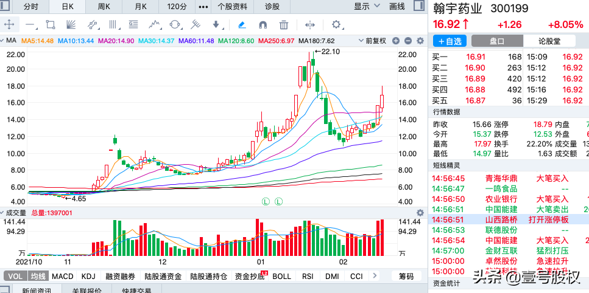Select the vertical period lines tool

(113, 25)
